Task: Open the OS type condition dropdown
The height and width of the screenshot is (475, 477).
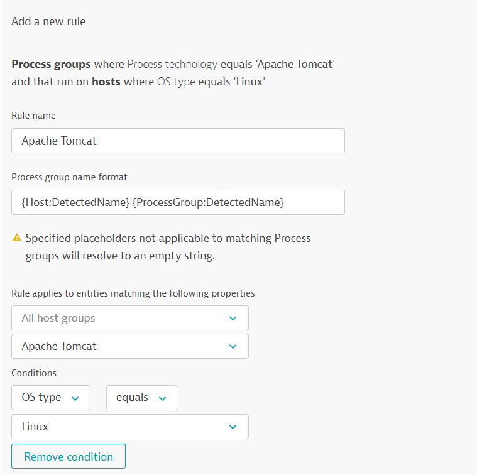Action: coord(50,398)
